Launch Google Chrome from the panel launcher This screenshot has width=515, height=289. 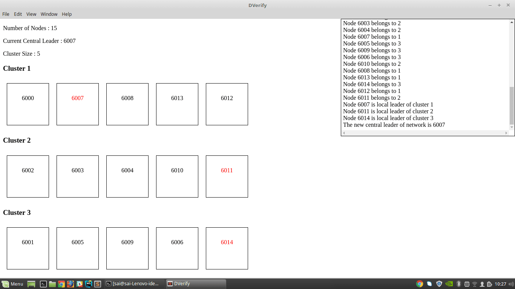pos(61,284)
